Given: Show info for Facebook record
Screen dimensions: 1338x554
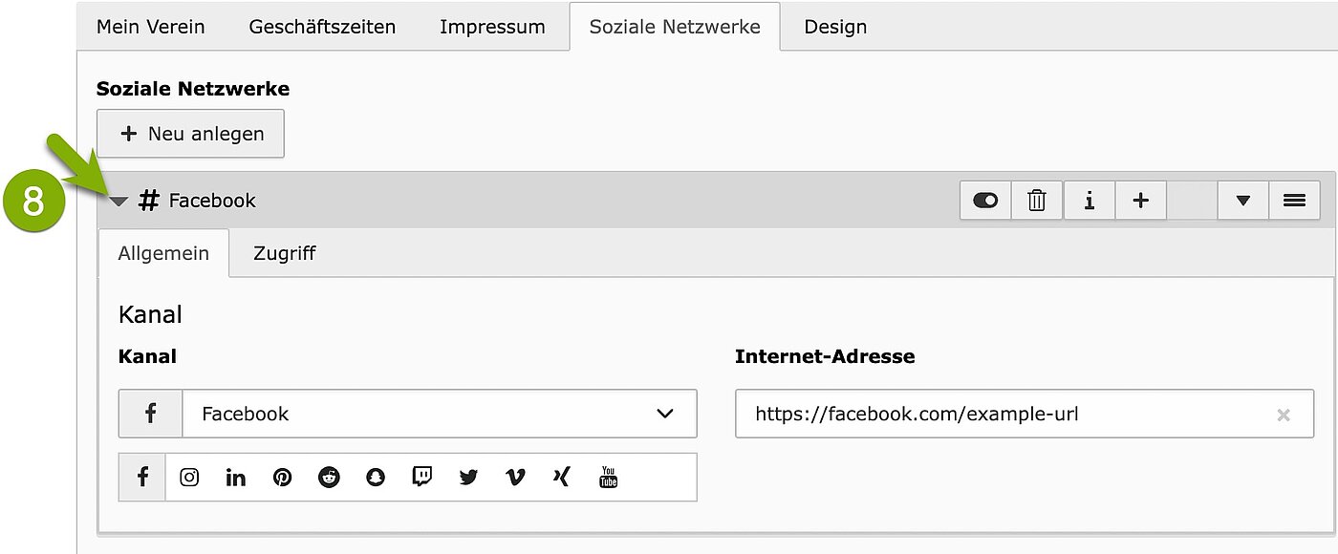Looking at the screenshot, I should point(1089,201).
